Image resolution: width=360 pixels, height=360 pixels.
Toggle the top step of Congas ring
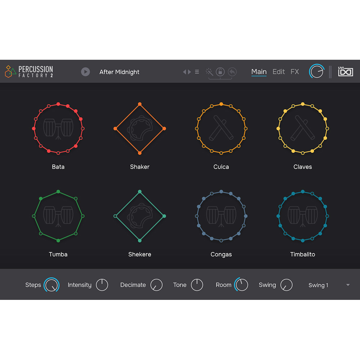pos(221,192)
